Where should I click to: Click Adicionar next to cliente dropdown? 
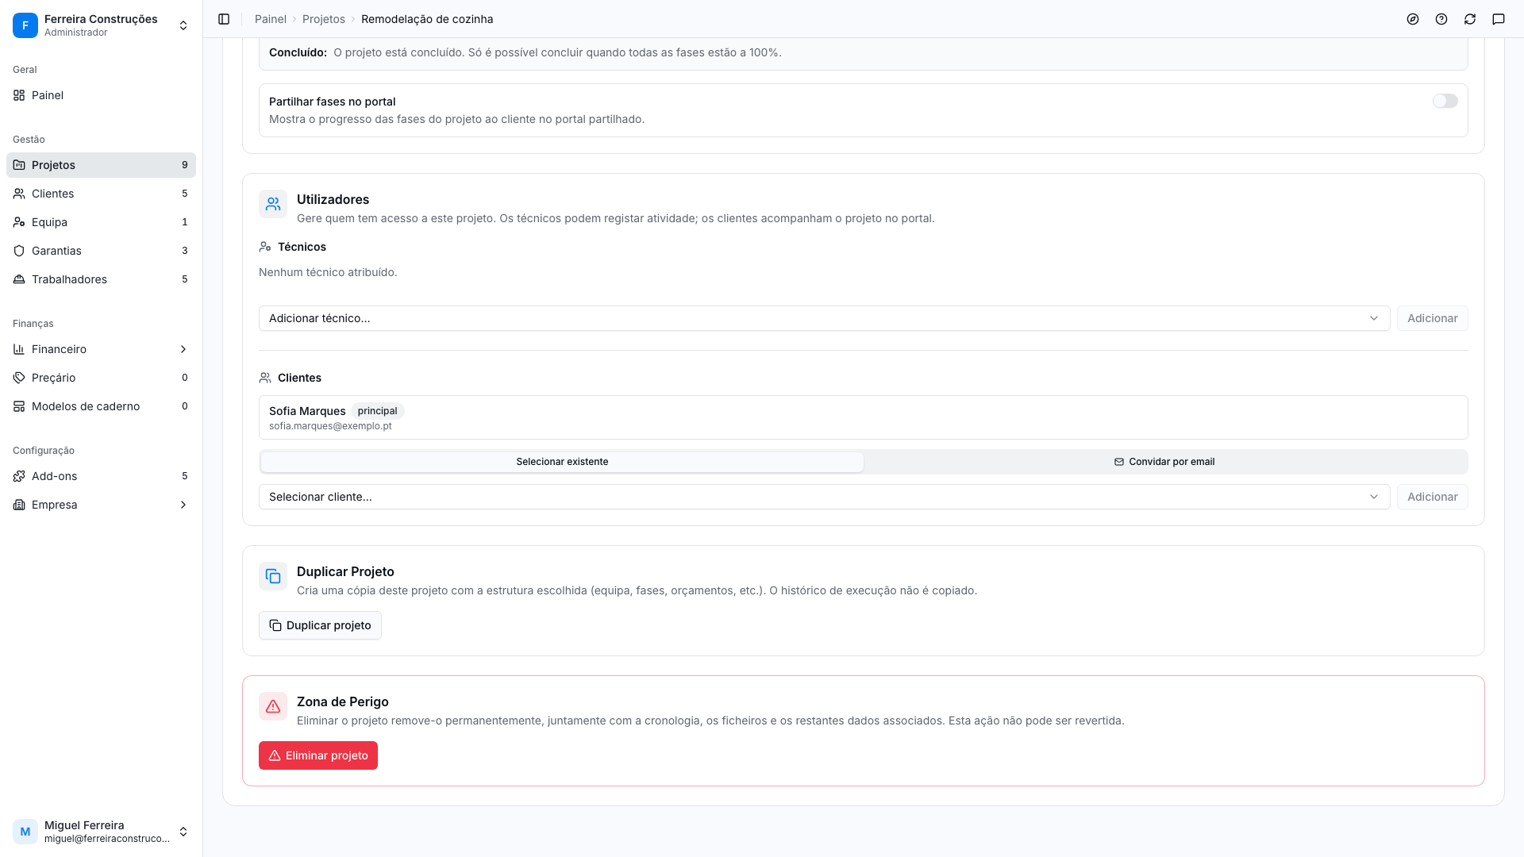[x=1432, y=497]
